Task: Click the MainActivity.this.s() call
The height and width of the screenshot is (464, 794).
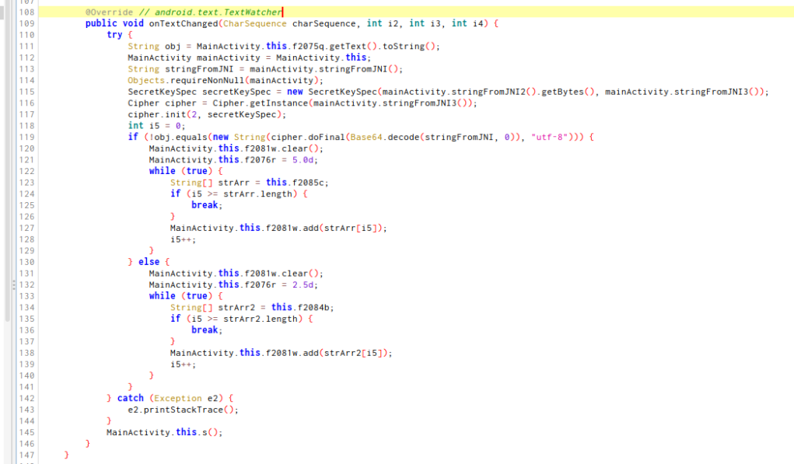Action: point(162,433)
